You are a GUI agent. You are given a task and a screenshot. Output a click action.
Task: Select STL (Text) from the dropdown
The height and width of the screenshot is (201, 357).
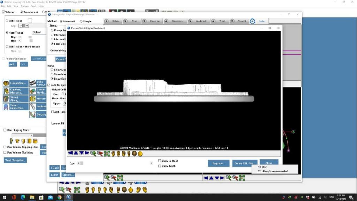tap(263, 167)
